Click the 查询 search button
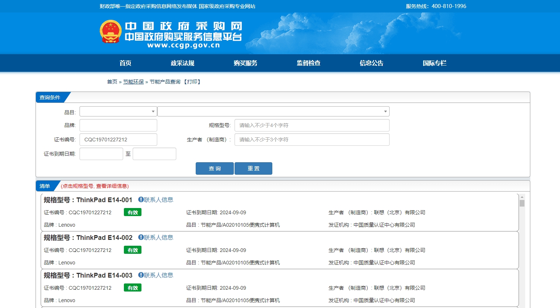 pos(215,168)
